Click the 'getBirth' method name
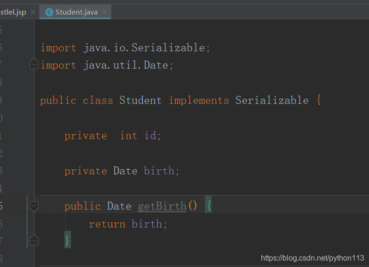369x267 pixels. (162, 206)
